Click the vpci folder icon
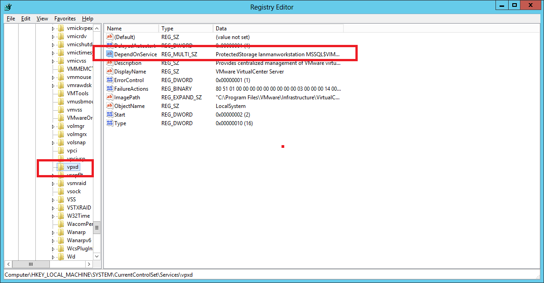 (x=61, y=151)
